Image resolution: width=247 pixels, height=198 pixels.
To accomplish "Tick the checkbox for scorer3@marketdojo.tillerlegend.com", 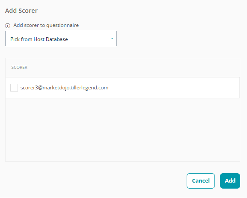I will click(14, 88).
